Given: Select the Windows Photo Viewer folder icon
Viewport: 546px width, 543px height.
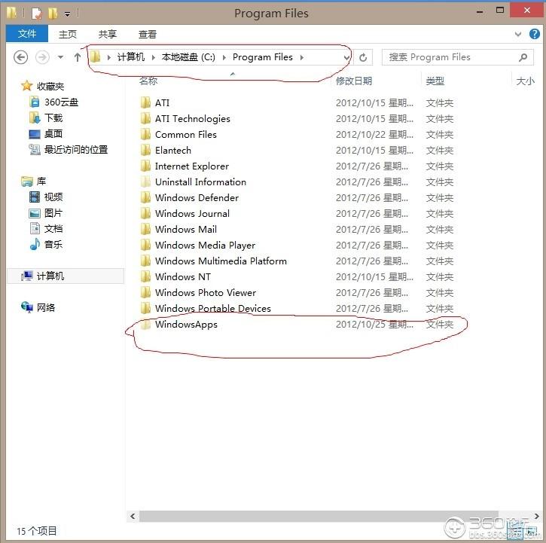Looking at the screenshot, I should click(x=145, y=292).
